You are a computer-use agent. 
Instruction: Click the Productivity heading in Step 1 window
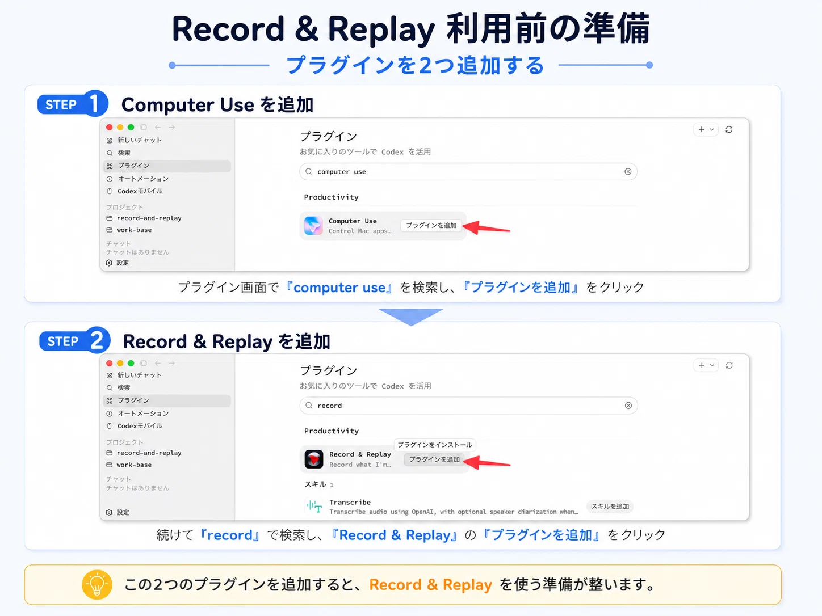coord(332,197)
